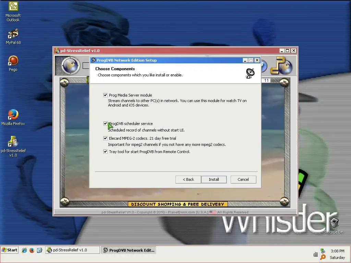This screenshot has width=351, height=263.
Task: Close the pd-StressRelief v1.0 window
Action: [x=294, y=51]
